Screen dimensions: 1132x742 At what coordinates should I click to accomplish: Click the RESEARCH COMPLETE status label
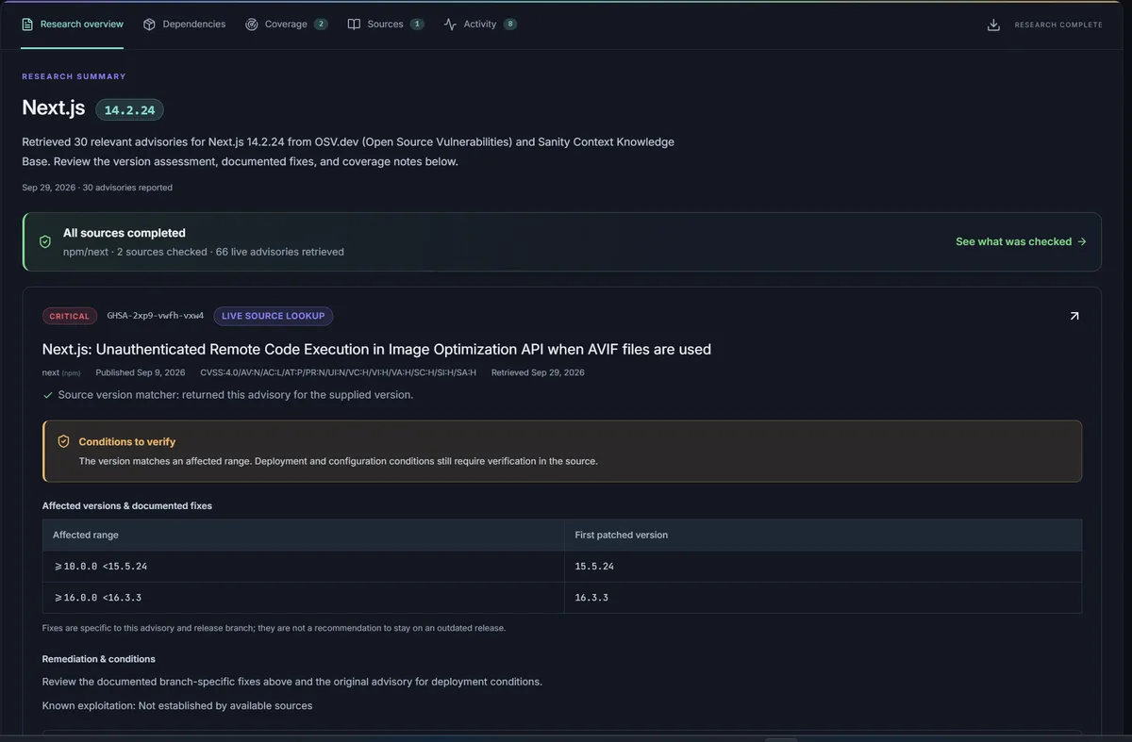coord(1058,25)
